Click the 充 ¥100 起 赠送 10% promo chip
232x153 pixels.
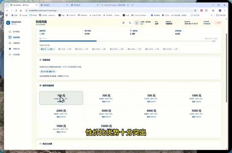tap(48, 71)
